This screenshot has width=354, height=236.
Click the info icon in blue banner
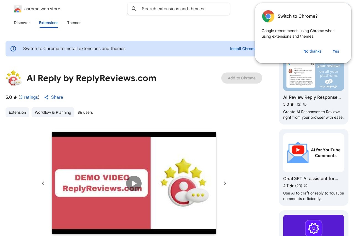click(x=13, y=49)
